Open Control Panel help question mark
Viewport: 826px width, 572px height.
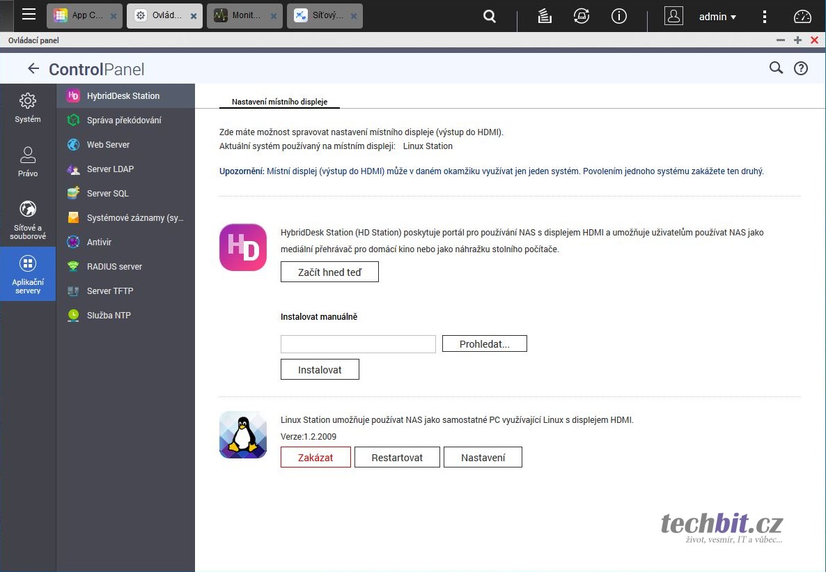click(x=801, y=68)
